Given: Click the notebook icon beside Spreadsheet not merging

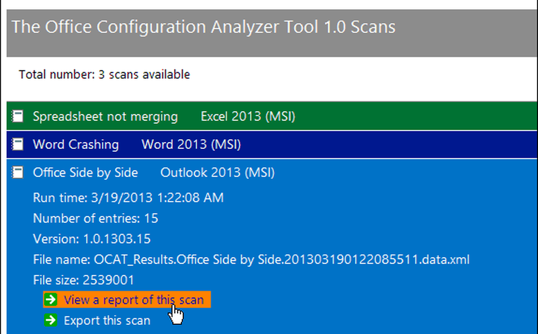Looking at the screenshot, I should [x=17, y=116].
